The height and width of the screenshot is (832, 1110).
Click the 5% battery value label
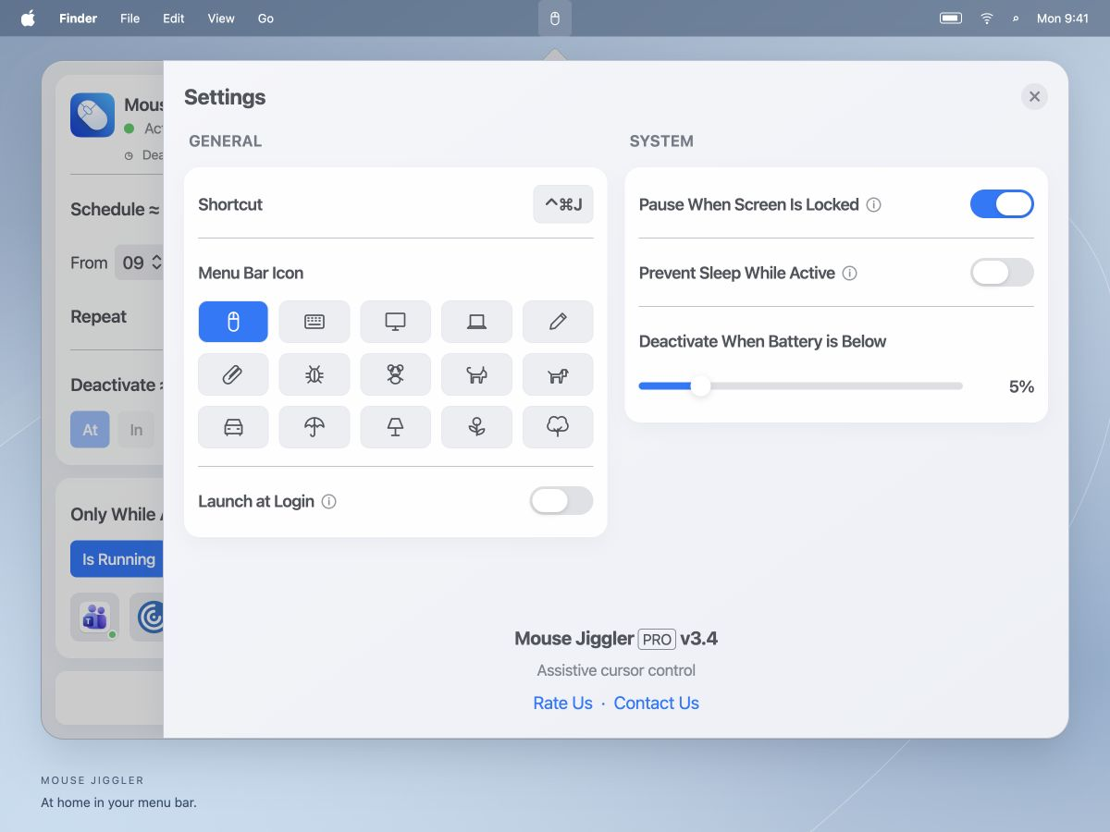pyautogui.click(x=1021, y=387)
